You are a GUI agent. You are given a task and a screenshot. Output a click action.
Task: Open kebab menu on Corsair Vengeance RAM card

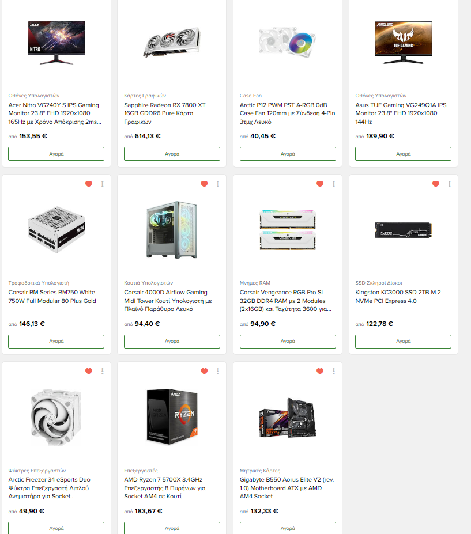(333, 184)
